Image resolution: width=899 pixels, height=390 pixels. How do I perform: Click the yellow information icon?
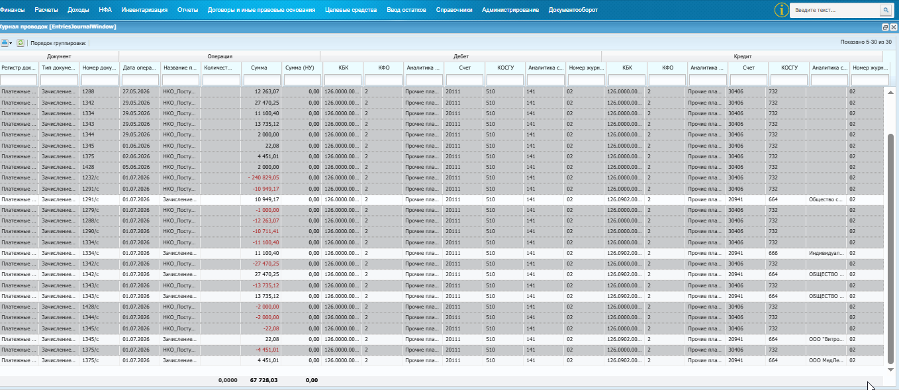pos(782,10)
